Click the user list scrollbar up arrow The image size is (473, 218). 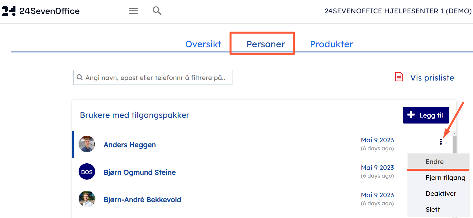[454, 133]
